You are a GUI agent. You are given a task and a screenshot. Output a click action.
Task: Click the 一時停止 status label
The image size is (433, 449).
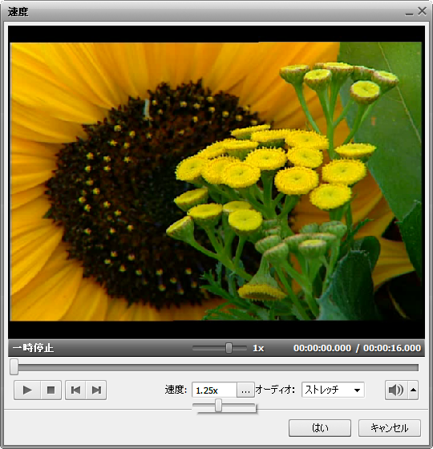point(33,348)
